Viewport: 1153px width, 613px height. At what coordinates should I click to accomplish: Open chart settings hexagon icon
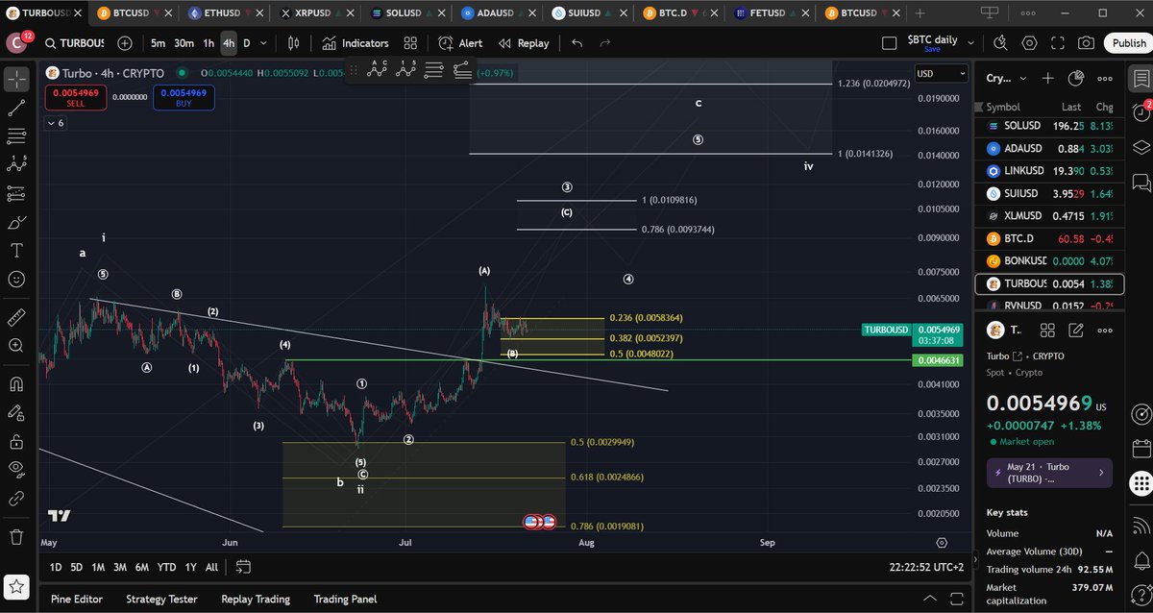[x=1029, y=43]
